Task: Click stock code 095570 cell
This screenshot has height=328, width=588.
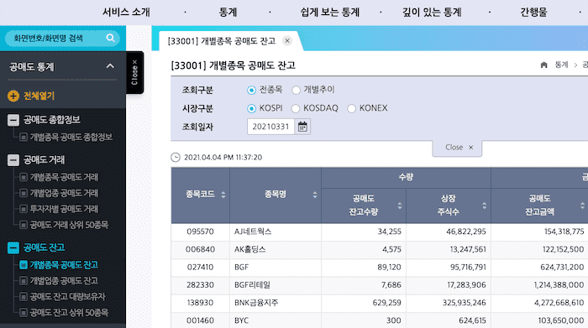Action: coord(200,232)
